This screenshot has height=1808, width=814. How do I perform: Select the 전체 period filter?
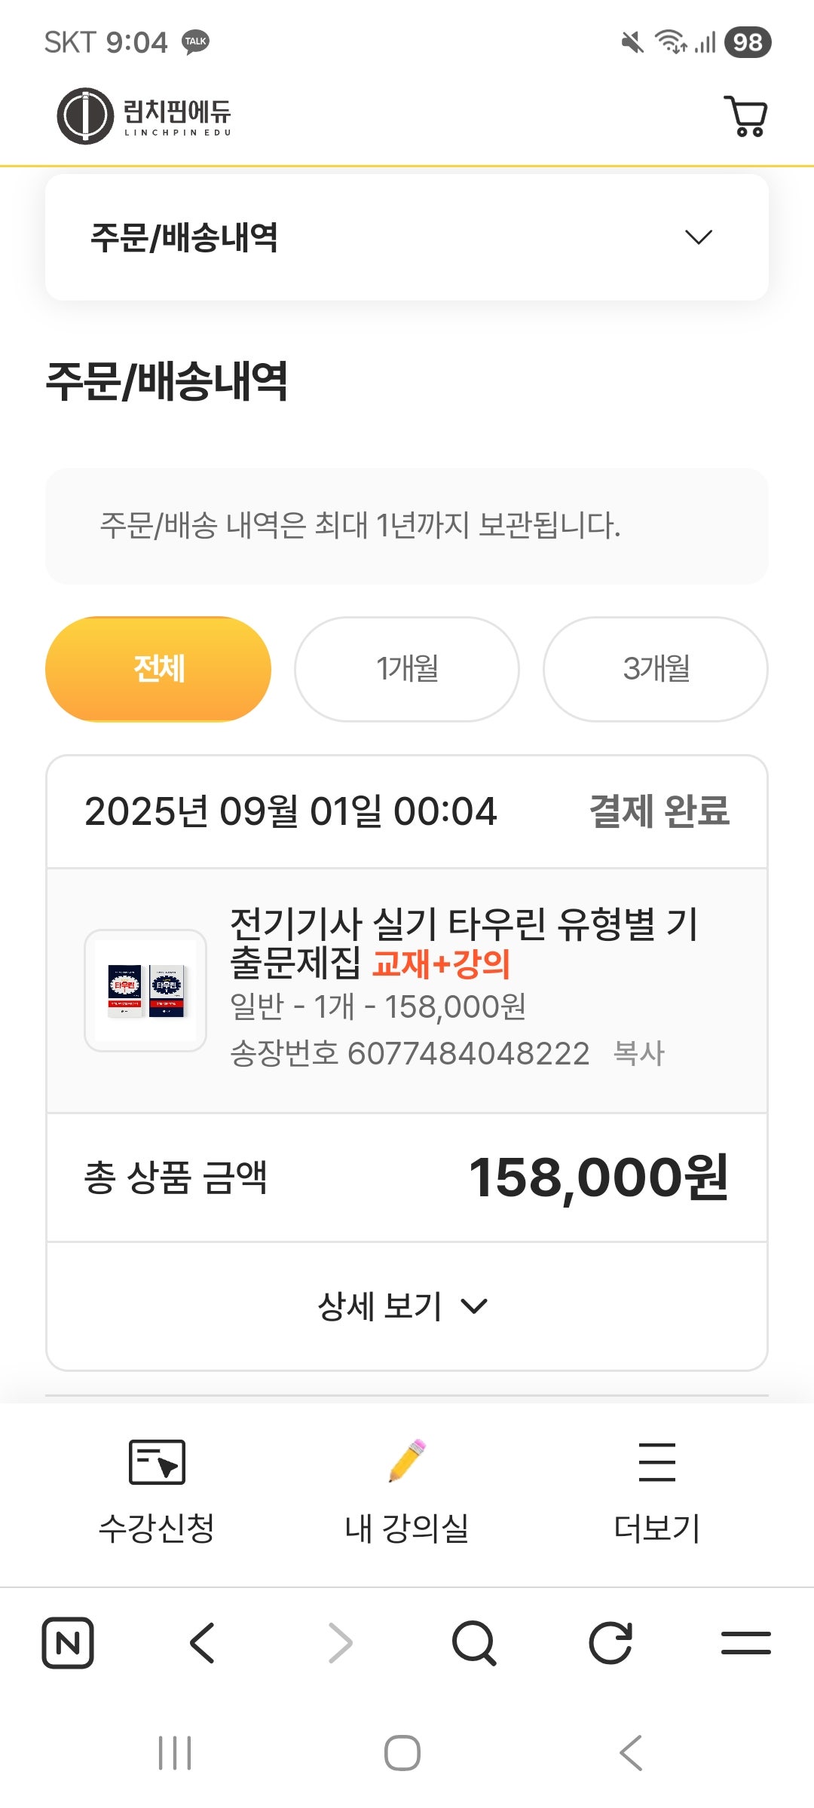pyautogui.click(x=158, y=669)
